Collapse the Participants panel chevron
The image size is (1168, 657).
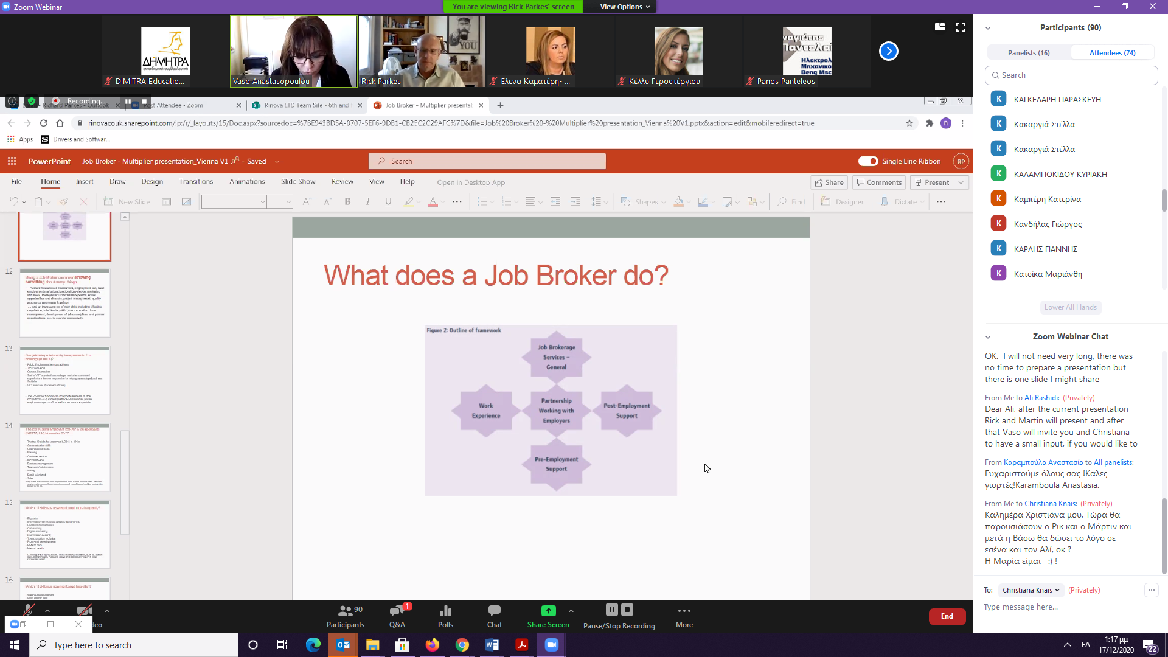tap(988, 28)
